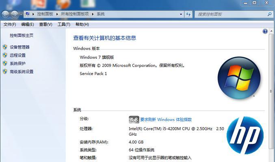The image size is (275, 162).
Task: Minimize the System window
Action: pyautogui.click(x=245, y=3)
